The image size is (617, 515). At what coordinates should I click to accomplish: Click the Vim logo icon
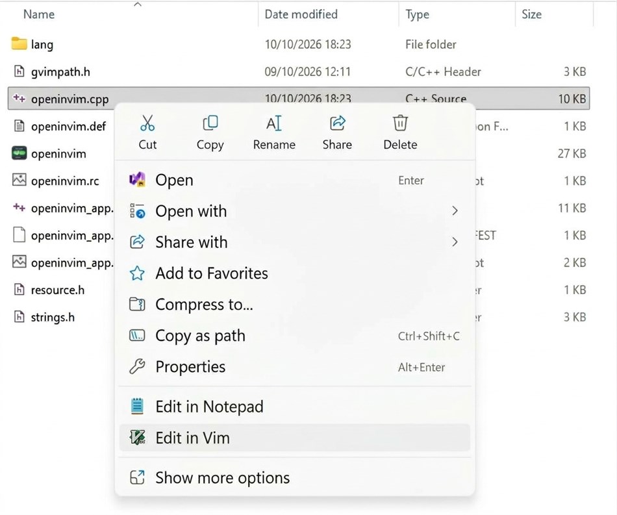point(137,437)
